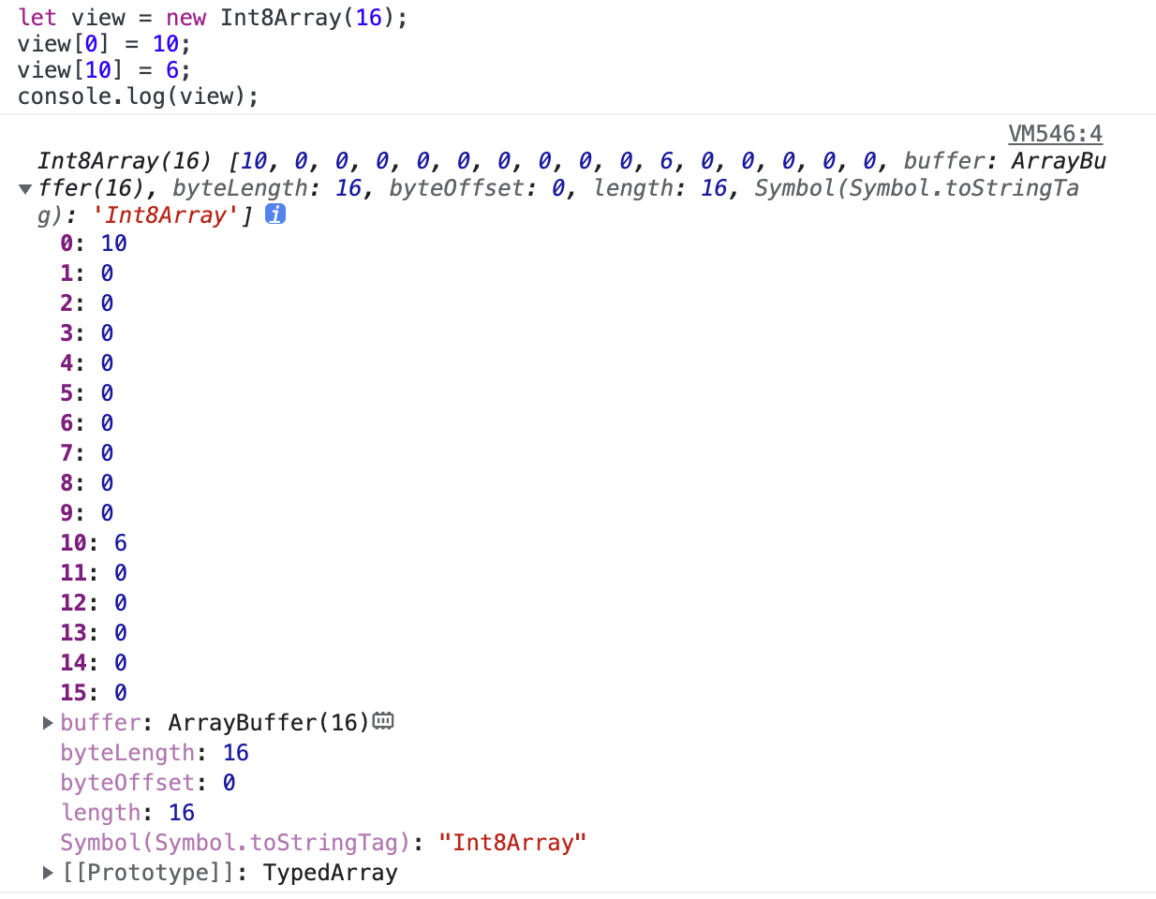Viewport: 1156px width, 899px height.
Task: Click the code line 'view[10] = 6;'
Action: click(x=104, y=70)
